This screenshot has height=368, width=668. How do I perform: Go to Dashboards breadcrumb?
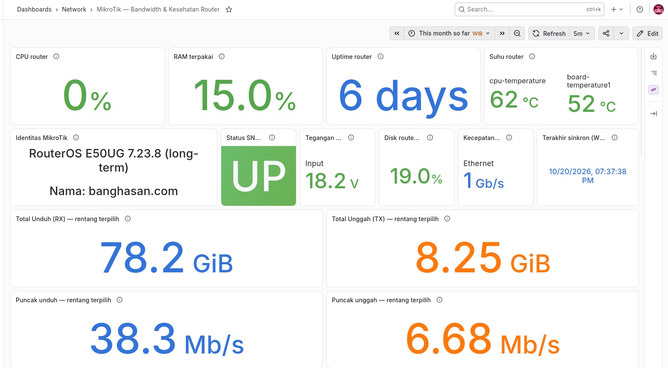34,9
